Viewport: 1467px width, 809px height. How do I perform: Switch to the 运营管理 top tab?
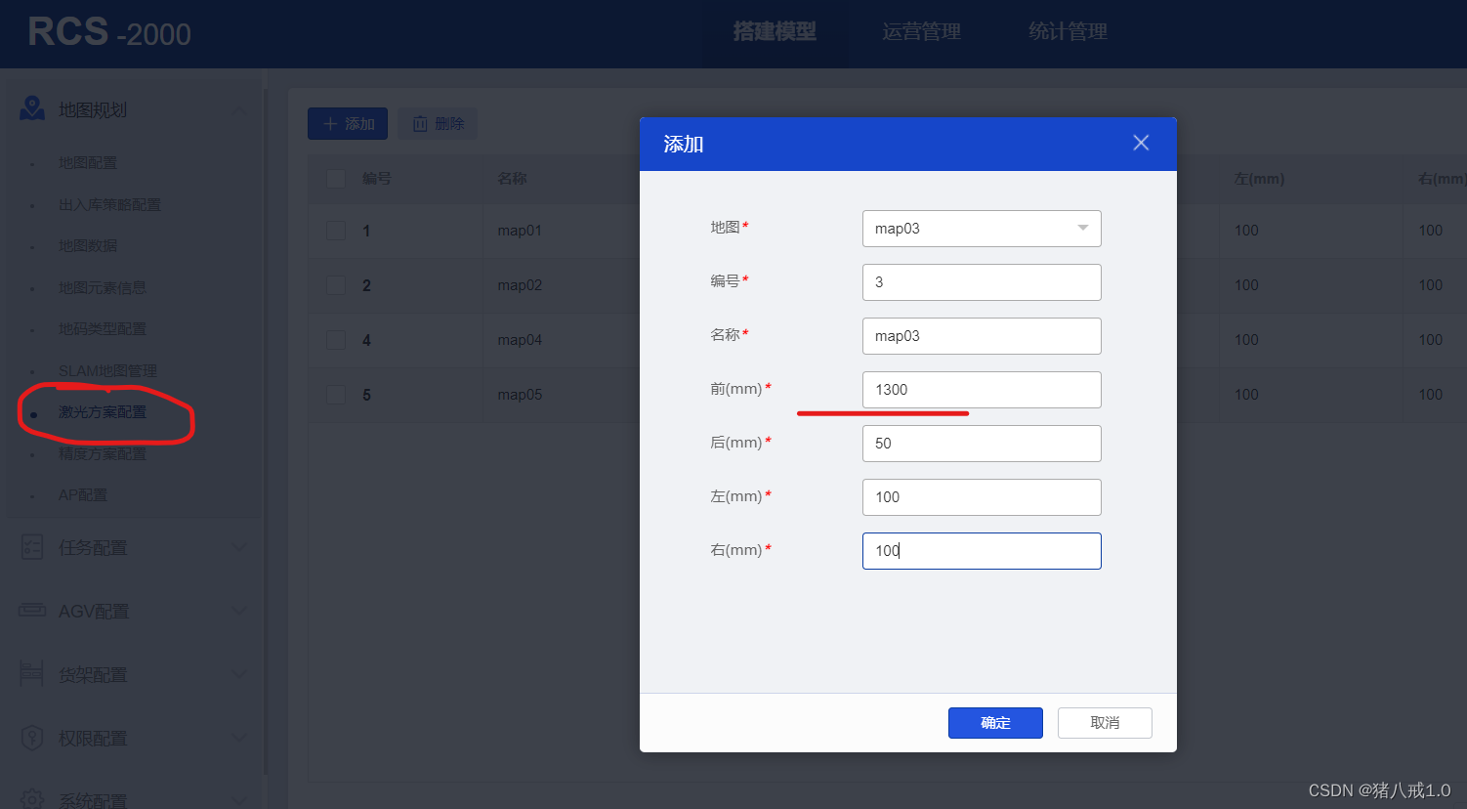coord(921,31)
